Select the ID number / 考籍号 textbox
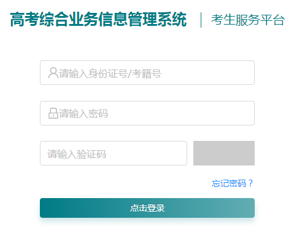294x227 pixels. [x=147, y=73]
